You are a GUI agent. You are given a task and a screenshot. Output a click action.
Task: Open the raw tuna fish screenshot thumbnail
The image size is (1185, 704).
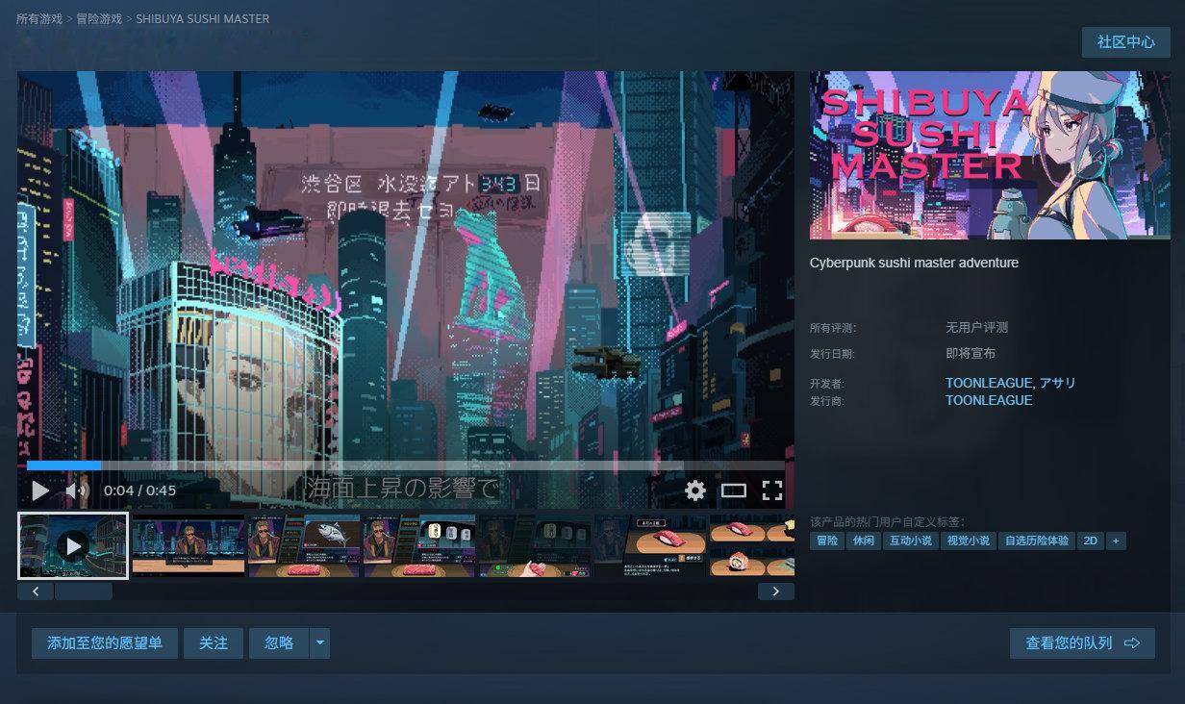click(x=304, y=545)
